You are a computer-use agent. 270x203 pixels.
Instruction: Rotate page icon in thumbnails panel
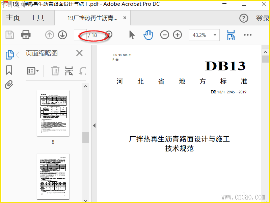pyautogui.click(x=83, y=71)
